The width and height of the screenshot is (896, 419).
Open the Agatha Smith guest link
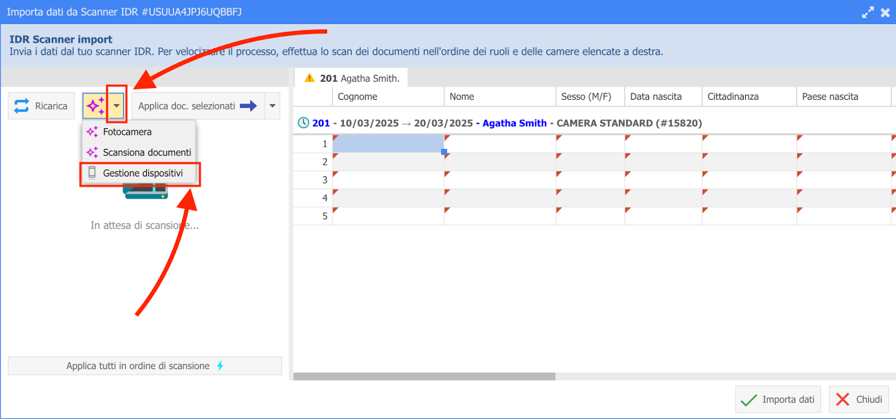pyautogui.click(x=514, y=123)
